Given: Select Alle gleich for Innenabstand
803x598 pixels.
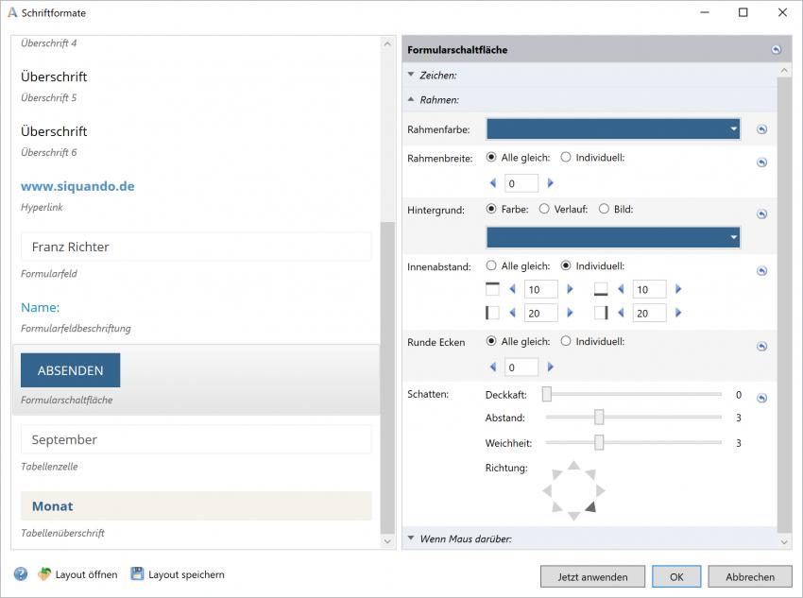Looking at the screenshot, I should pyautogui.click(x=491, y=266).
